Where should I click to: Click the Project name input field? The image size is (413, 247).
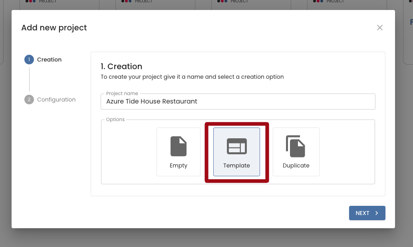280,102
